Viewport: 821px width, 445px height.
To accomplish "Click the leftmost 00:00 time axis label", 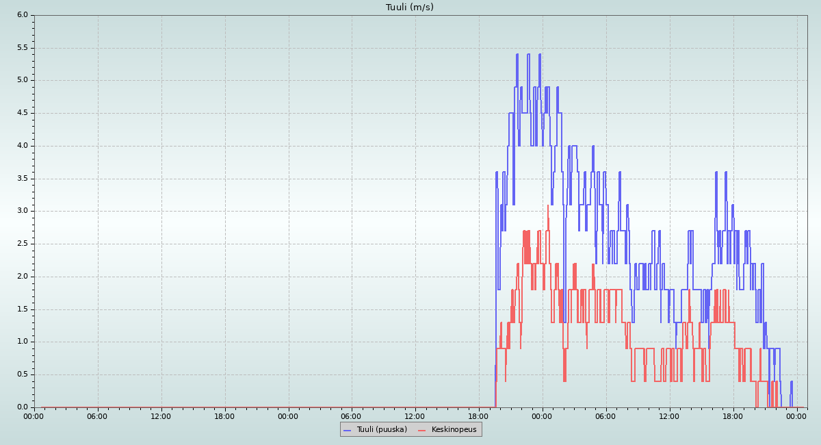I will pos(34,416).
